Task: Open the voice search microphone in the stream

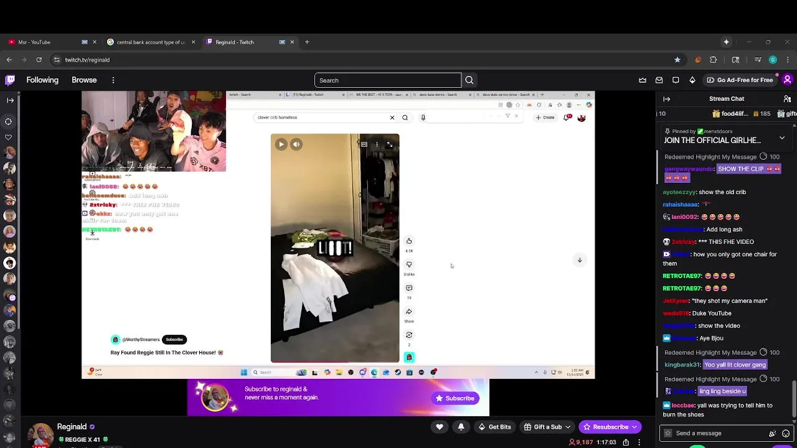Action: 423,118
